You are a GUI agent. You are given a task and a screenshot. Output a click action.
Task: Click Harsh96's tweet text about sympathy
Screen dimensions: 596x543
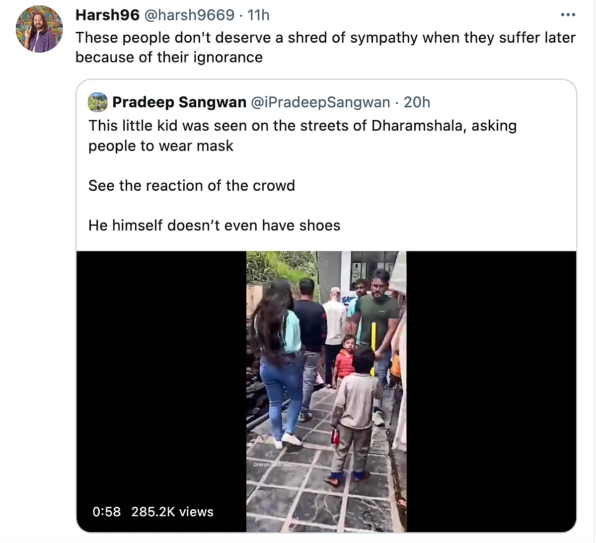[x=325, y=47]
